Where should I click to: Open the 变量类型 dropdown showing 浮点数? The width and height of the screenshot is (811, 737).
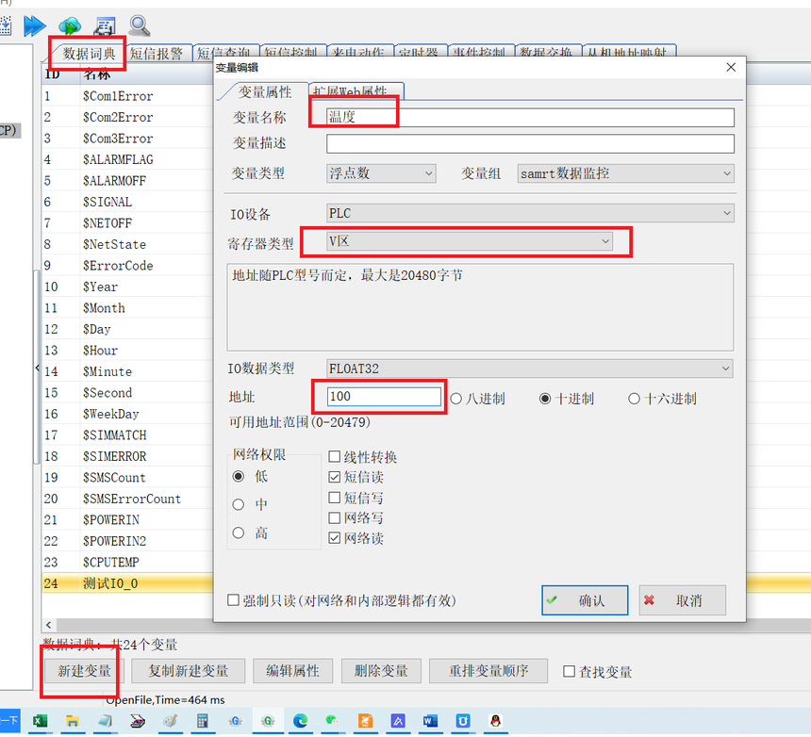point(381,173)
